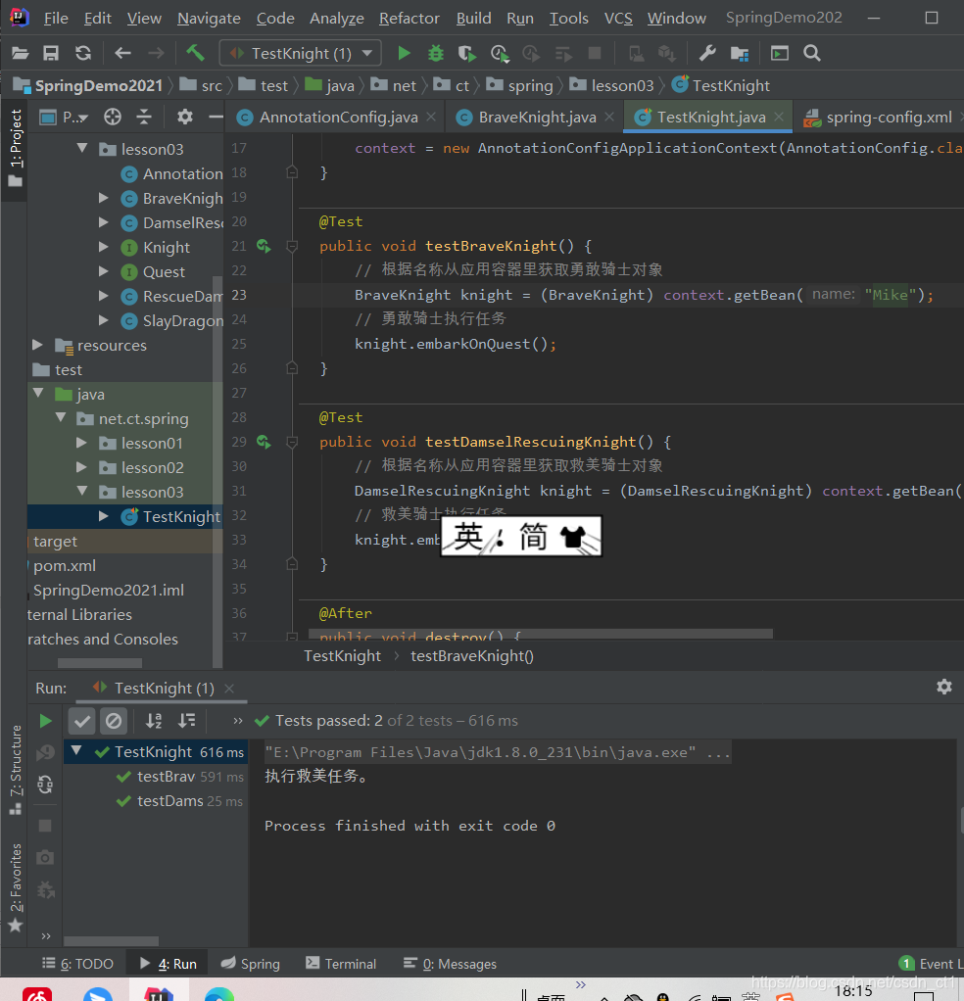Close the TestKnight.java tab
The width and height of the screenshot is (964, 1001).
click(x=779, y=117)
